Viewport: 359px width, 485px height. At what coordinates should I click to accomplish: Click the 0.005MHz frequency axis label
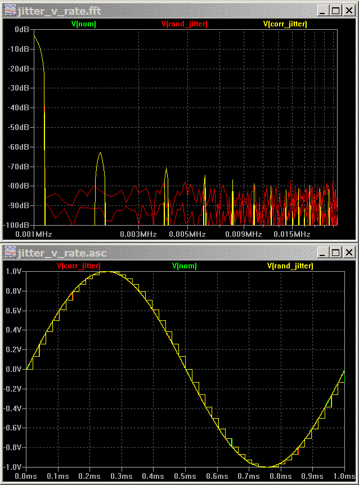[187, 235]
